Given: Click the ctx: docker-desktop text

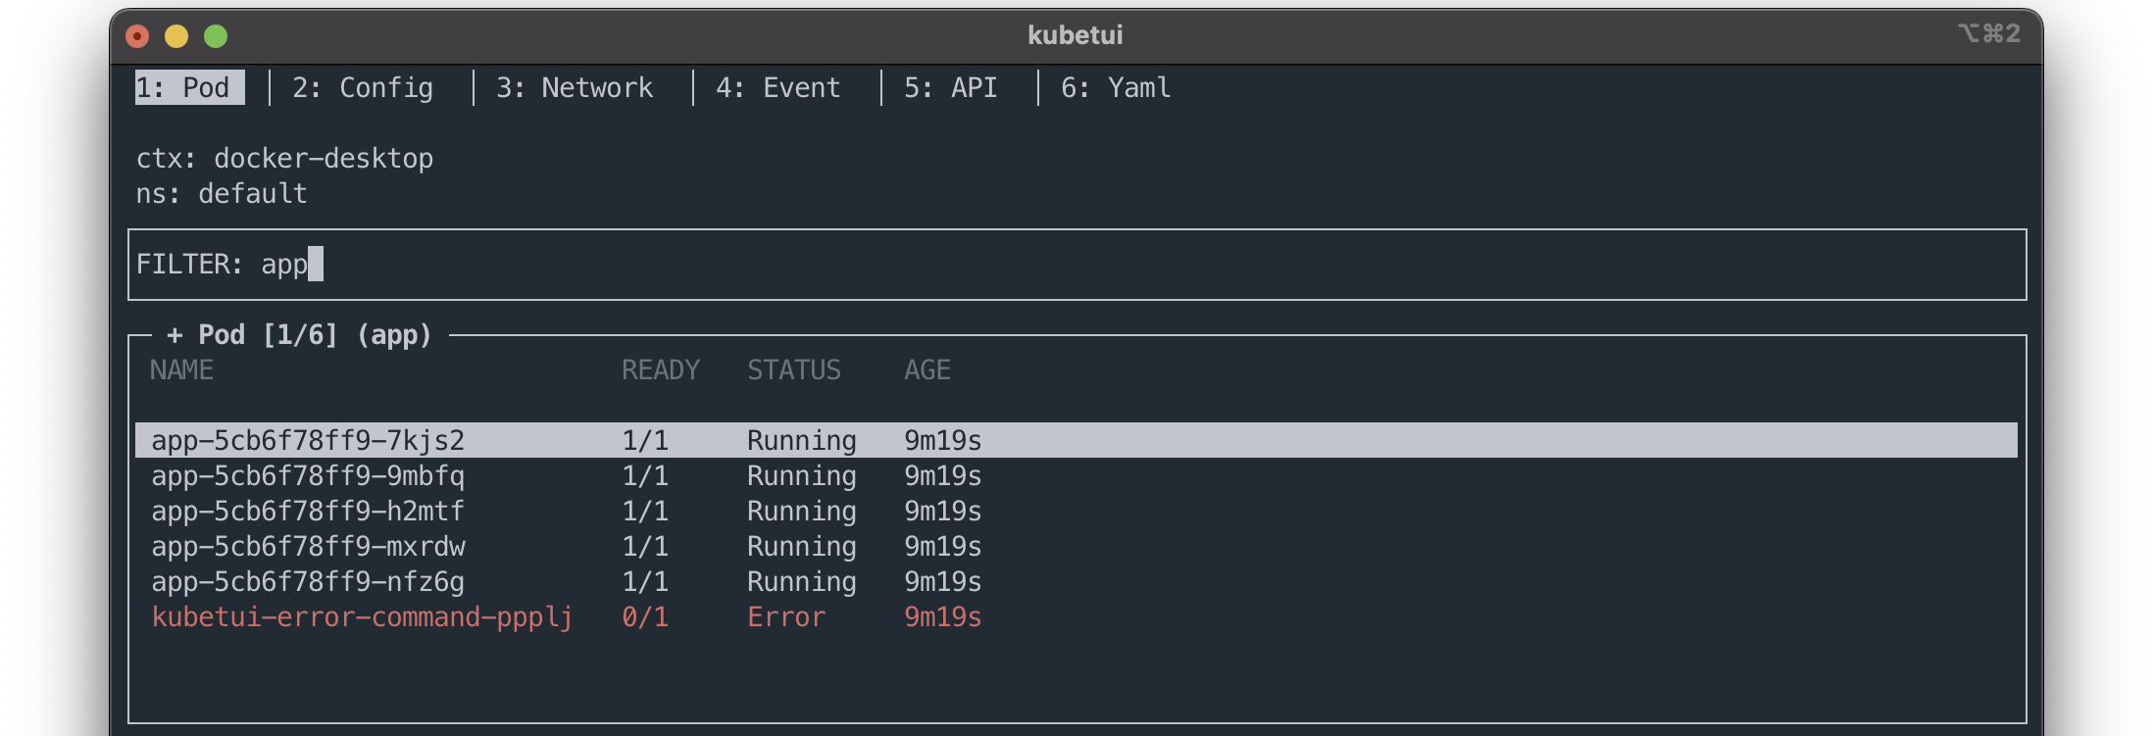Looking at the screenshot, I should tap(284, 158).
